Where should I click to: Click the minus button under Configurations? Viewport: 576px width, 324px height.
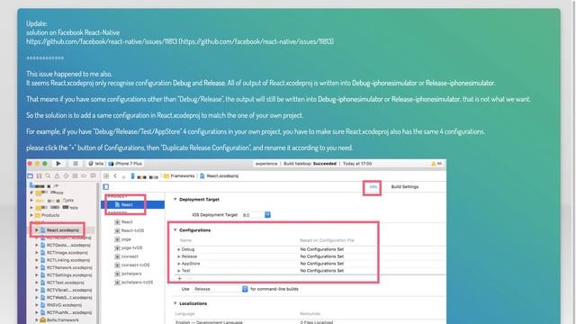pyautogui.click(x=190, y=278)
